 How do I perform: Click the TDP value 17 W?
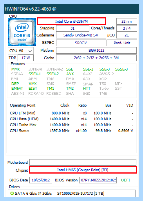pyautogui.click(x=25, y=58)
